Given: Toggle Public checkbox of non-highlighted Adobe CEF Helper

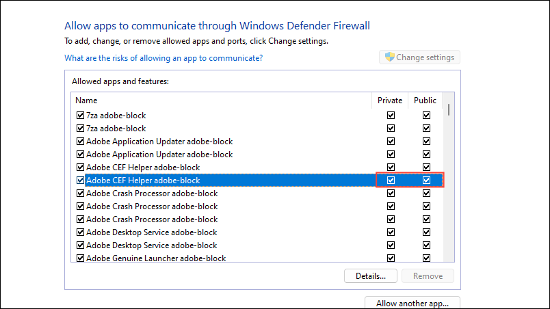Looking at the screenshot, I should point(426,167).
